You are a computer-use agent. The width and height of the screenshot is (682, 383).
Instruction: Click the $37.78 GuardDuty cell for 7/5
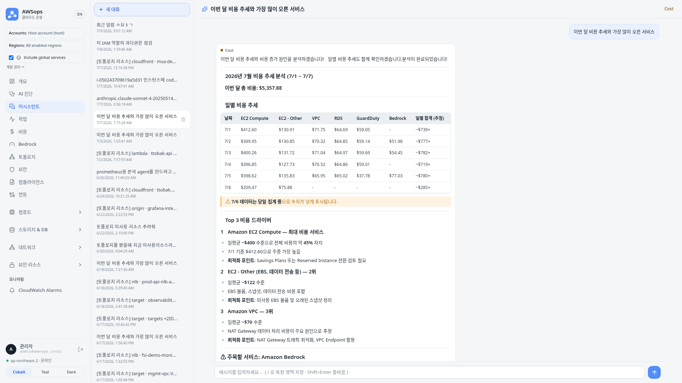click(x=363, y=176)
